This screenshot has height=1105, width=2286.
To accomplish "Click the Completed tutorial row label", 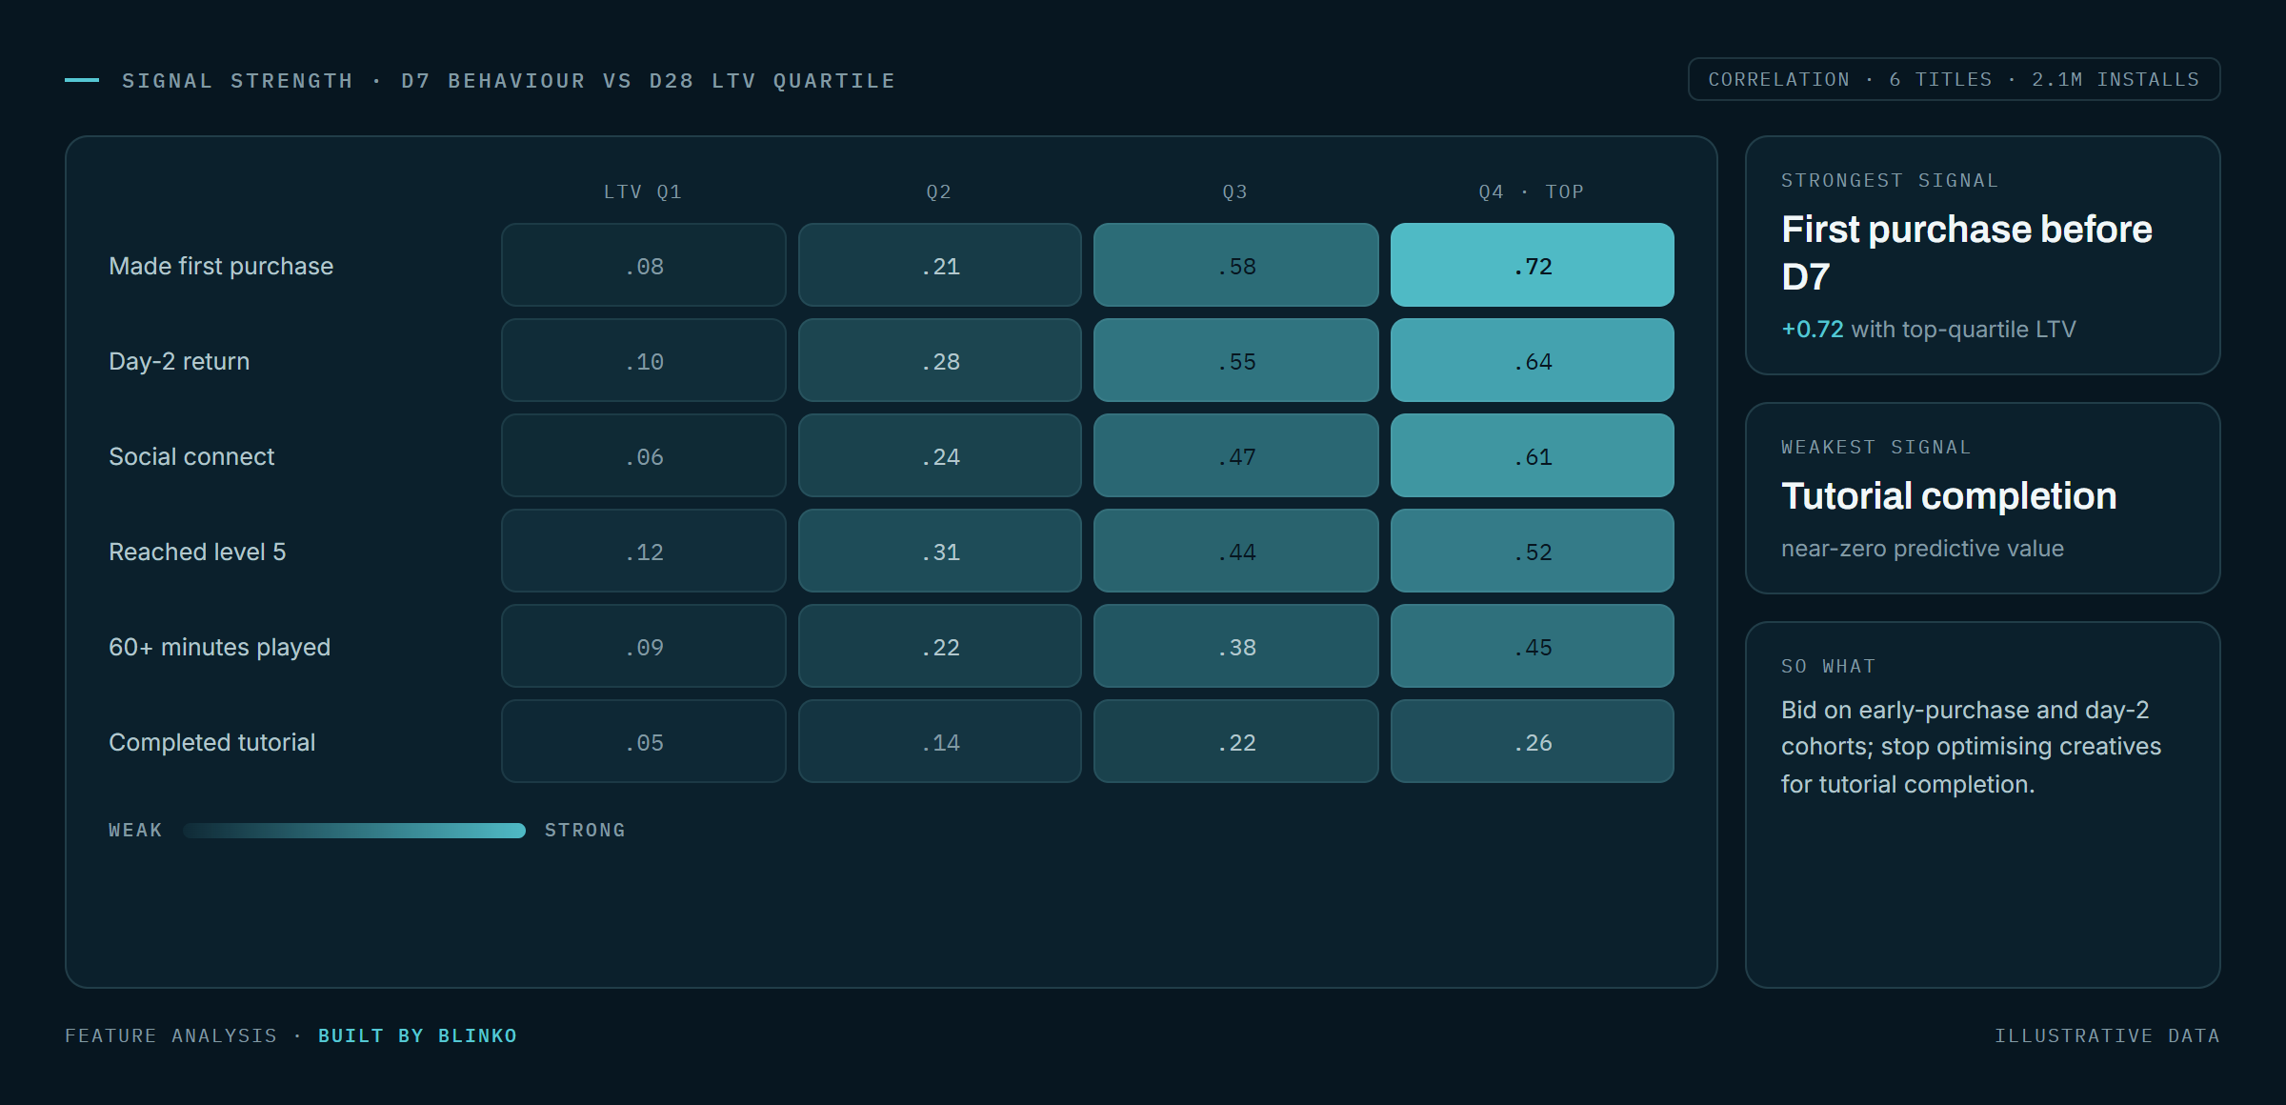I will tap(211, 742).
